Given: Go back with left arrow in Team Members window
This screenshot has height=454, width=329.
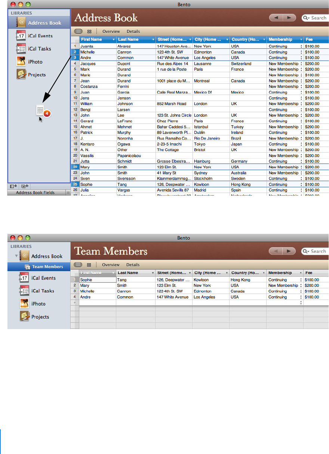Looking at the screenshot, I should coord(276,251).
